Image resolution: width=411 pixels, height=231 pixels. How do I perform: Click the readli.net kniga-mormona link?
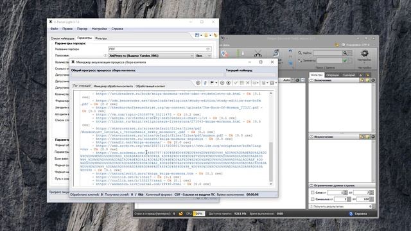point(128,142)
